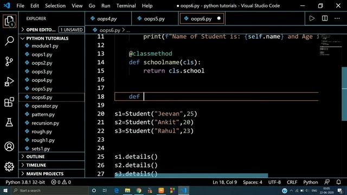The image size is (347, 195).
Task: Click Ln 18, Col 9 indicator
Action: click(x=224, y=182)
